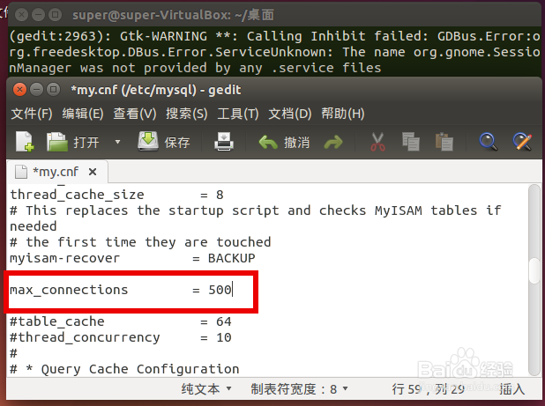Click the #table_cache = 64 line
The width and height of the screenshot is (545, 406).
point(120,321)
